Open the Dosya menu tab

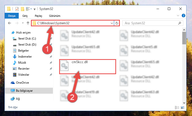coord(12,16)
